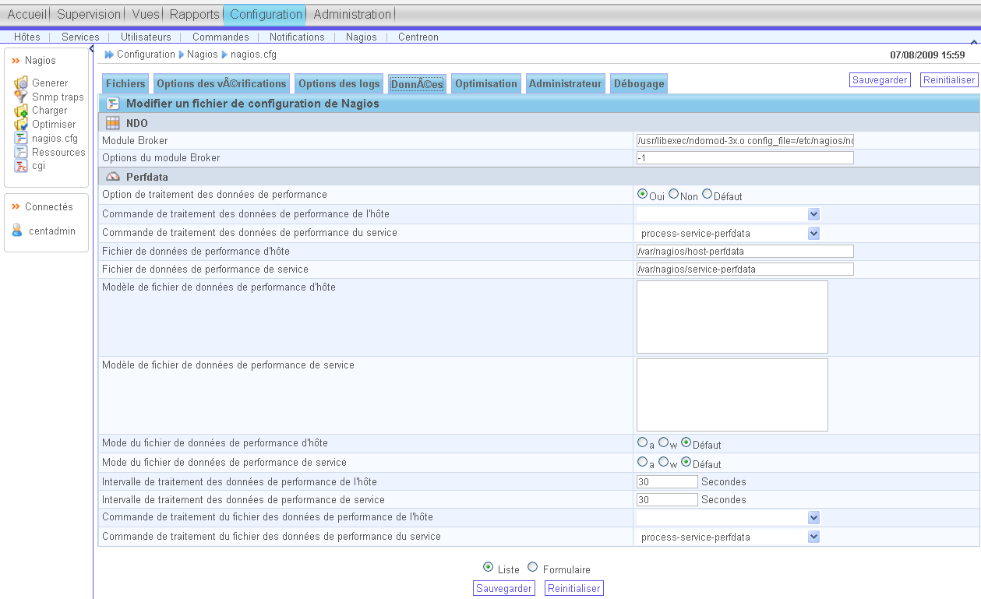Click the nagios.cfg file icon
The width and height of the screenshot is (981, 599).
tap(21, 139)
